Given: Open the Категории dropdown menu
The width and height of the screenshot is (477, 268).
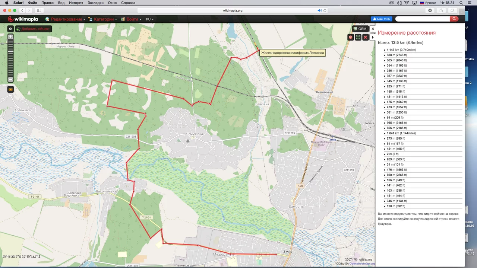Looking at the screenshot, I should coord(102,19).
